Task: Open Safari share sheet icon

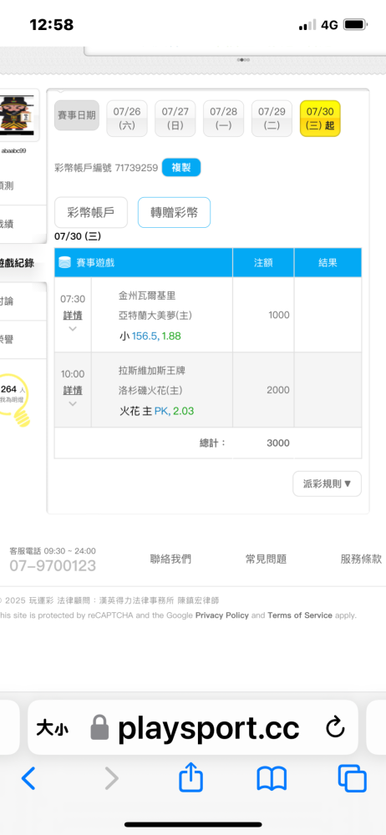Action: coord(190,777)
